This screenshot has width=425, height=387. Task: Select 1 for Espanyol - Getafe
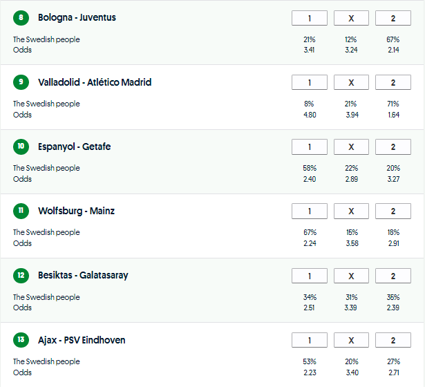[x=310, y=147]
